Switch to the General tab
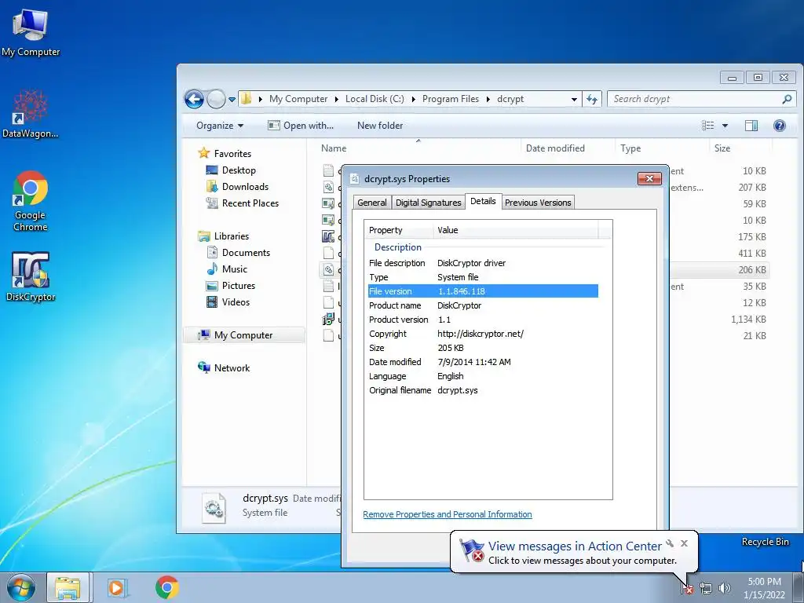This screenshot has width=804, height=603. point(371,203)
